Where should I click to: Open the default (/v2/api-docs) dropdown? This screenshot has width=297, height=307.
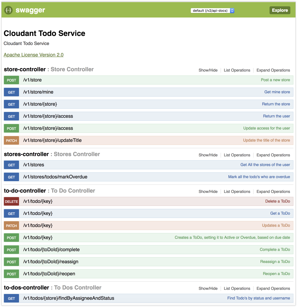pyautogui.click(x=212, y=11)
